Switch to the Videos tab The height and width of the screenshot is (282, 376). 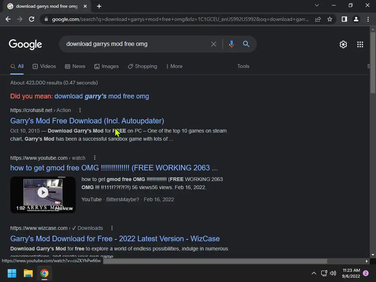click(x=44, y=66)
